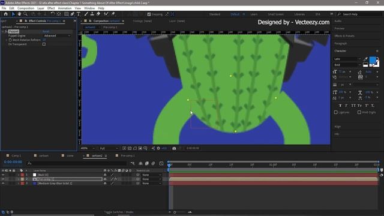The height and width of the screenshot is (216, 384).
Task: Click the Reset link for Puppet effect
Action: (x=46, y=32)
